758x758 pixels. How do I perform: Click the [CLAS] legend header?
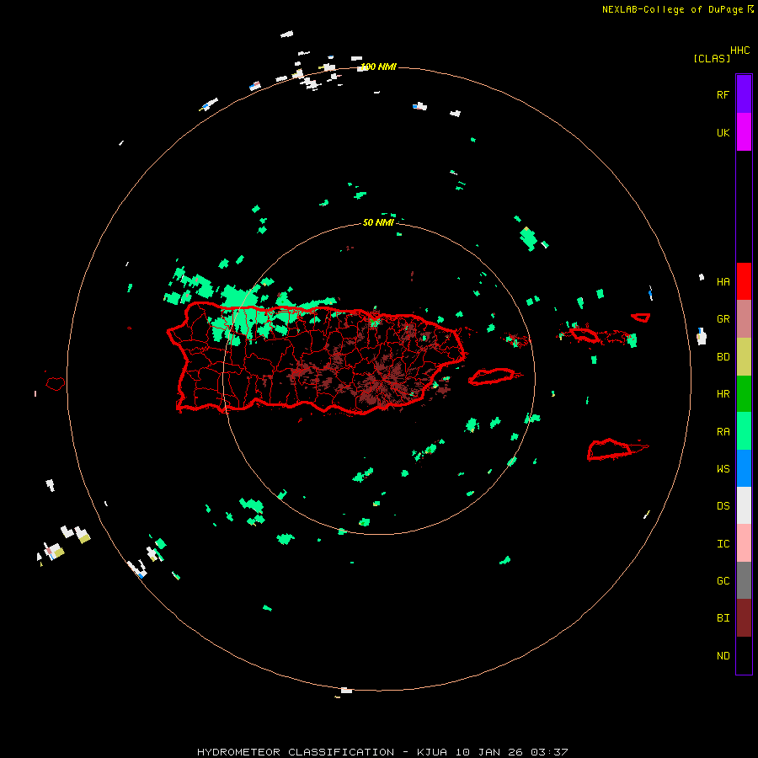pyautogui.click(x=712, y=58)
